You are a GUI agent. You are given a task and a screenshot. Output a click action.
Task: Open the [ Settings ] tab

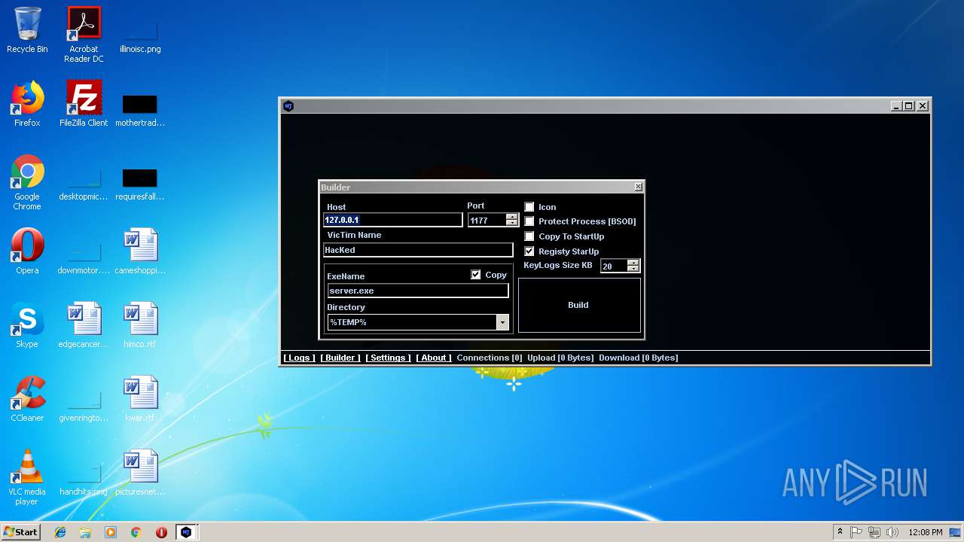[388, 358]
